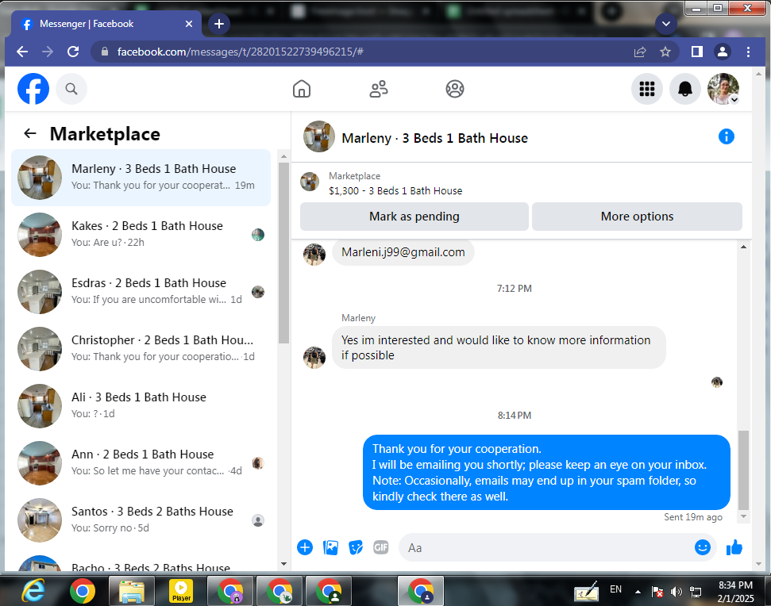The height and width of the screenshot is (606, 771).
Task: Open the Santos 3 Beds 2 Baths conversation
Action: [x=141, y=520]
